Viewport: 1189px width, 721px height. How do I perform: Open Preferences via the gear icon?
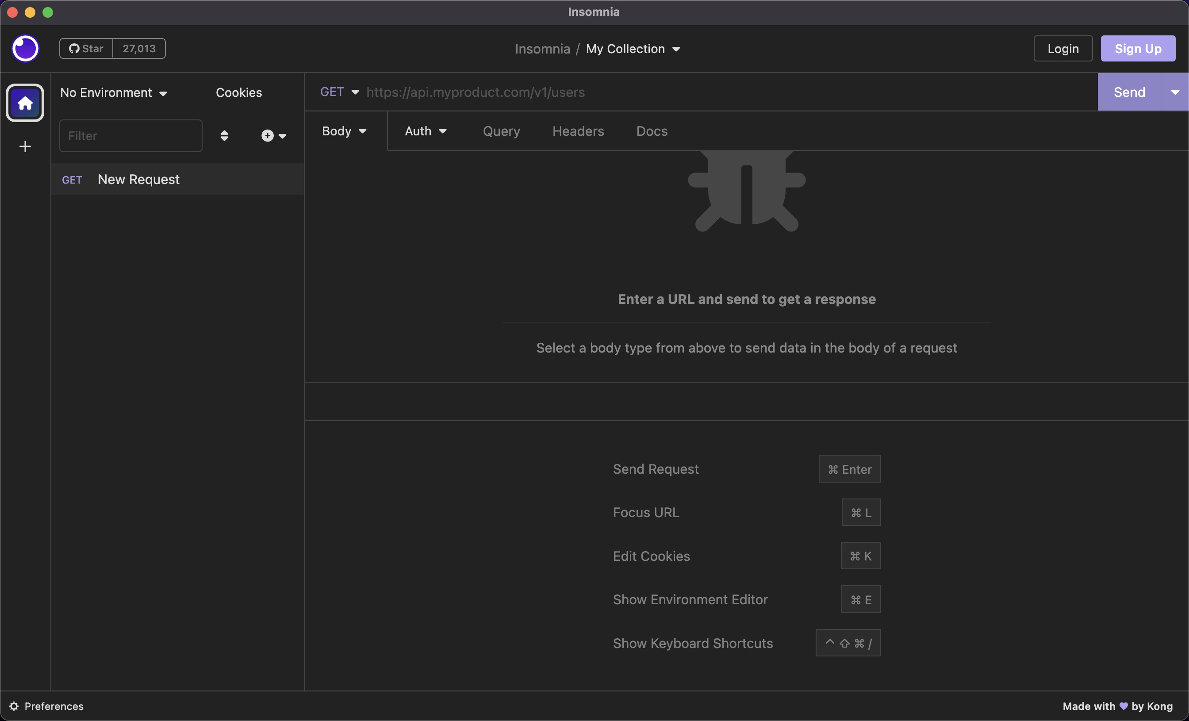click(x=15, y=706)
